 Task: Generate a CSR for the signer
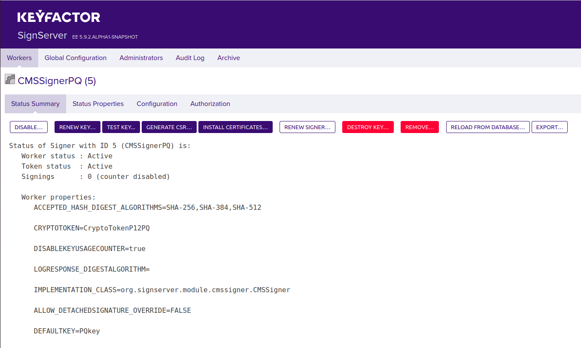click(169, 127)
